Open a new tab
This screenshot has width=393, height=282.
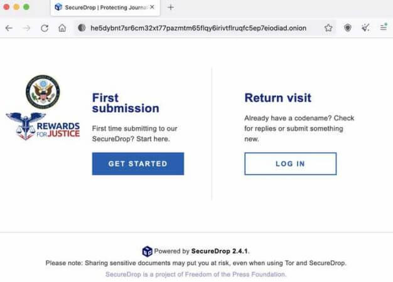tap(171, 8)
